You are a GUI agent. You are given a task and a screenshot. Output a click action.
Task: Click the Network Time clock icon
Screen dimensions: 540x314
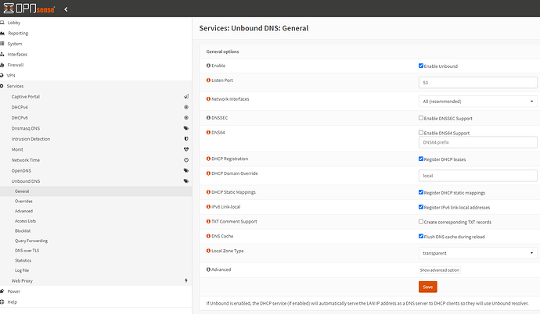click(x=185, y=159)
